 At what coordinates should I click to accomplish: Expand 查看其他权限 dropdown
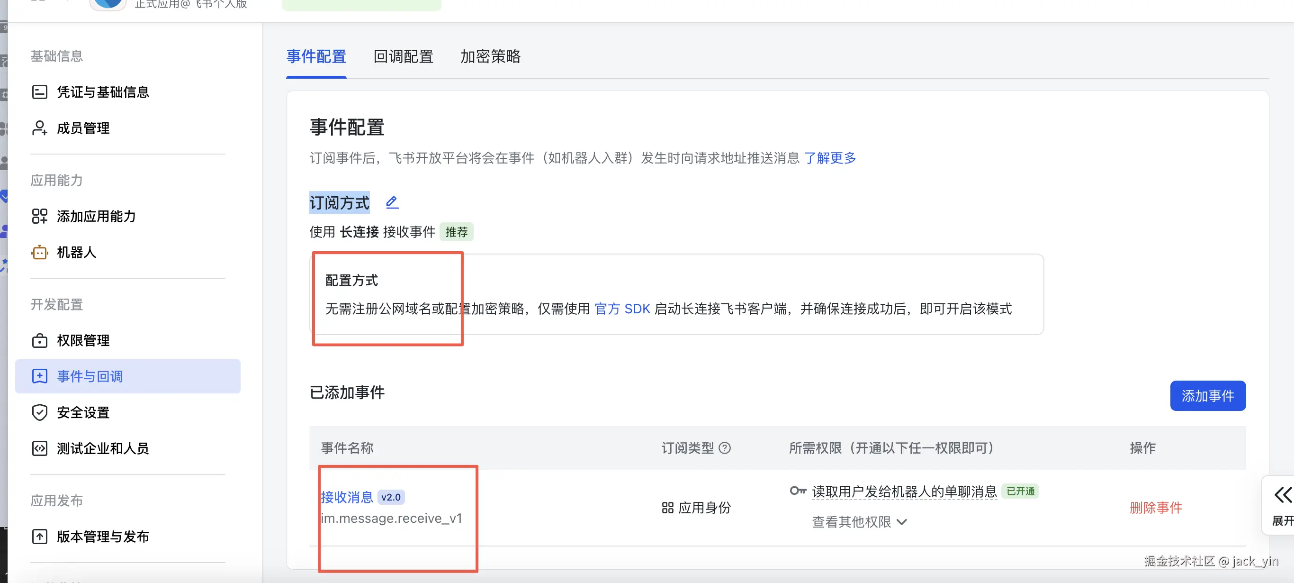[x=859, y=522]
